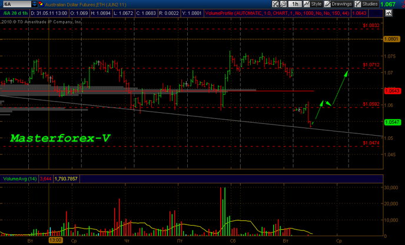Open the Style menu
The height and width of the screenshot is (245, 405).
pyautogui.click(x=313, y=4)
